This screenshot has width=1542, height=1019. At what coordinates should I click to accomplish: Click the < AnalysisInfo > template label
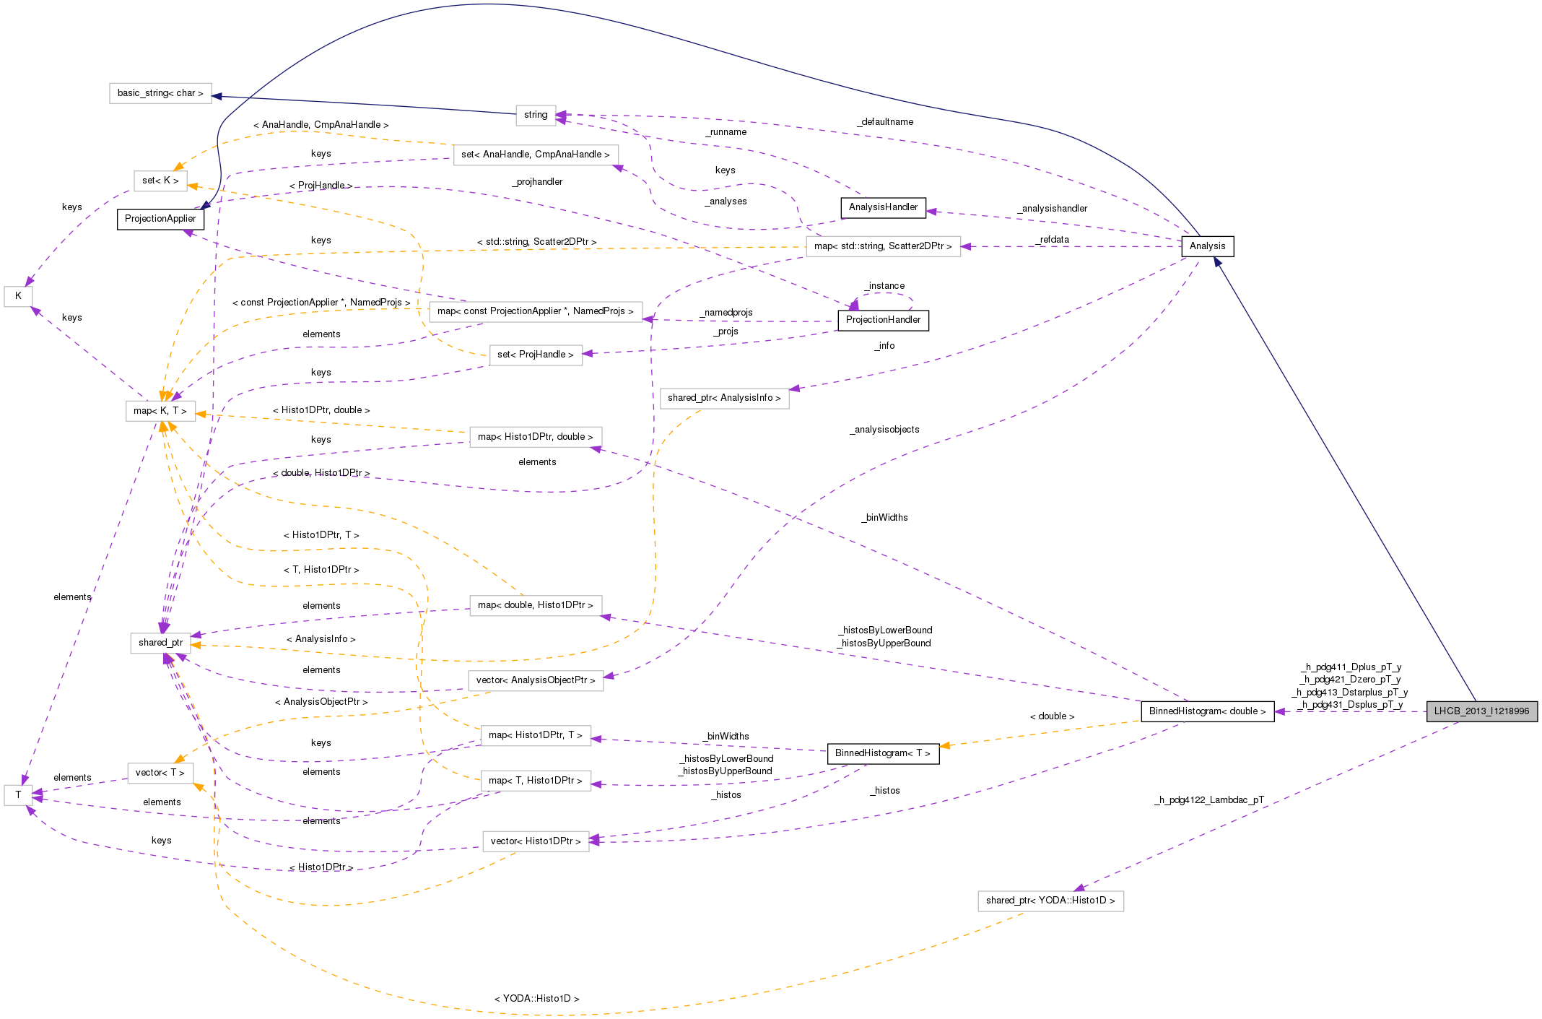click(321, 639)
